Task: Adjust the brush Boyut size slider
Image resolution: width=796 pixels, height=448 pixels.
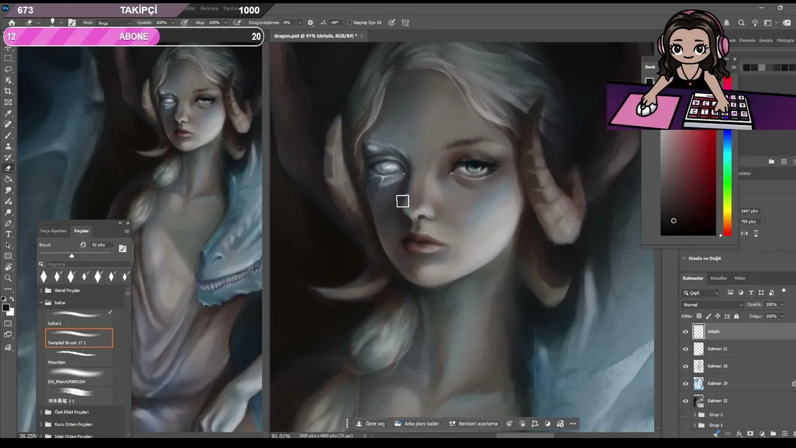Action: point(72,256)
